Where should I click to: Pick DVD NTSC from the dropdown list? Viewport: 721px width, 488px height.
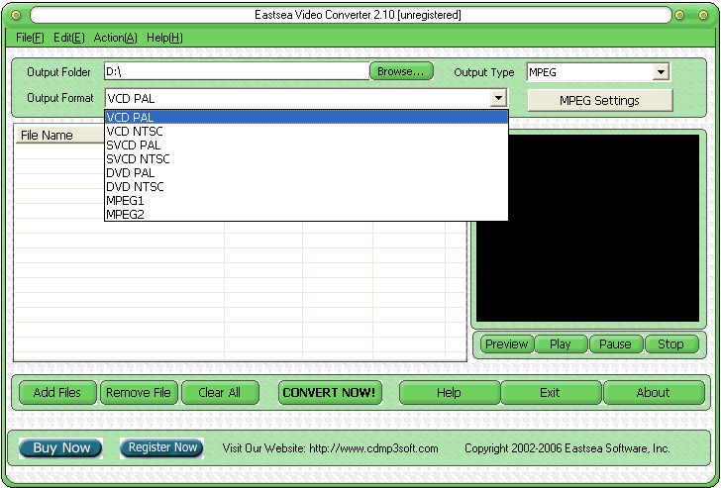click(x=306, y=186)
